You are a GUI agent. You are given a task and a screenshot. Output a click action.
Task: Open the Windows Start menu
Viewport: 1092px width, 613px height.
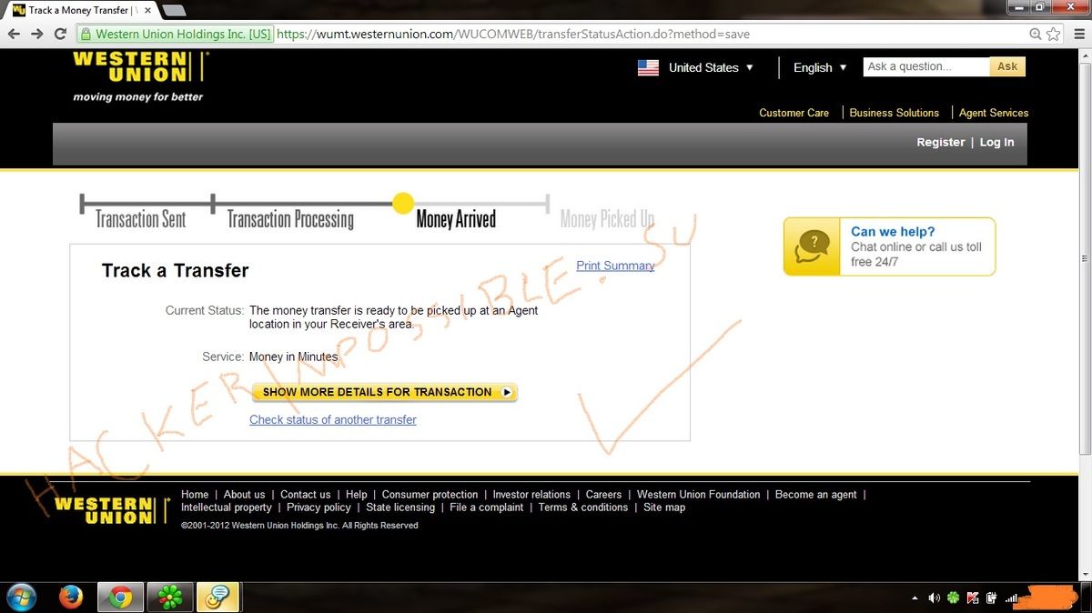21,598
